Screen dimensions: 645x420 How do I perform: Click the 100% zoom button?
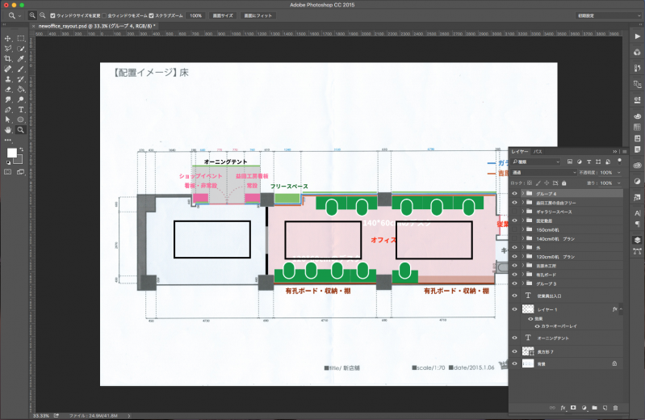[x=196, y=15]
